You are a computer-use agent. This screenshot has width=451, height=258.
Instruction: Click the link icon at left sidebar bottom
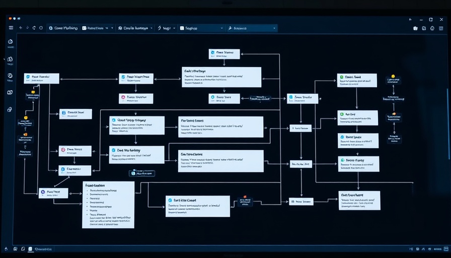click(x=10, y=109)
